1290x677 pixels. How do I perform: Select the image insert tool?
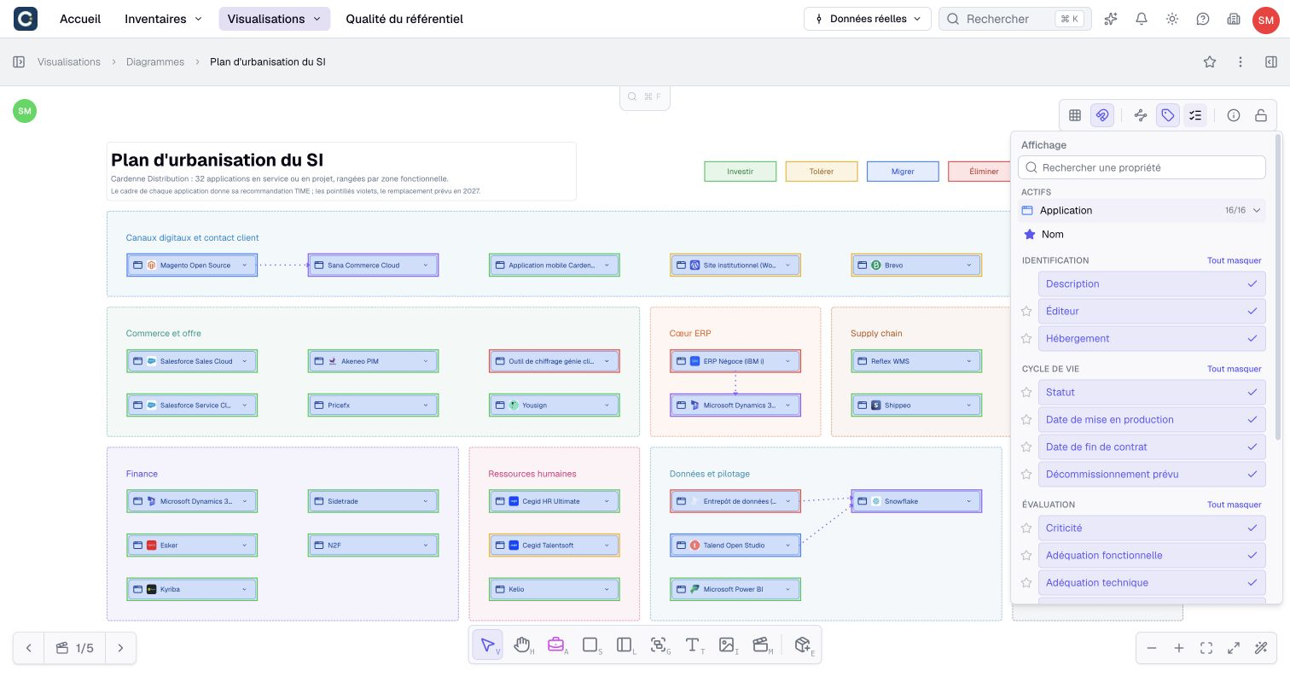[x=727, y=645]
